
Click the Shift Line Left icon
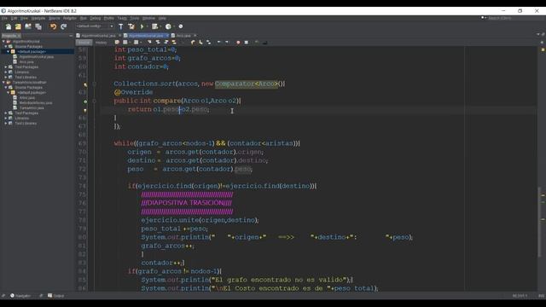pos(219,43)
